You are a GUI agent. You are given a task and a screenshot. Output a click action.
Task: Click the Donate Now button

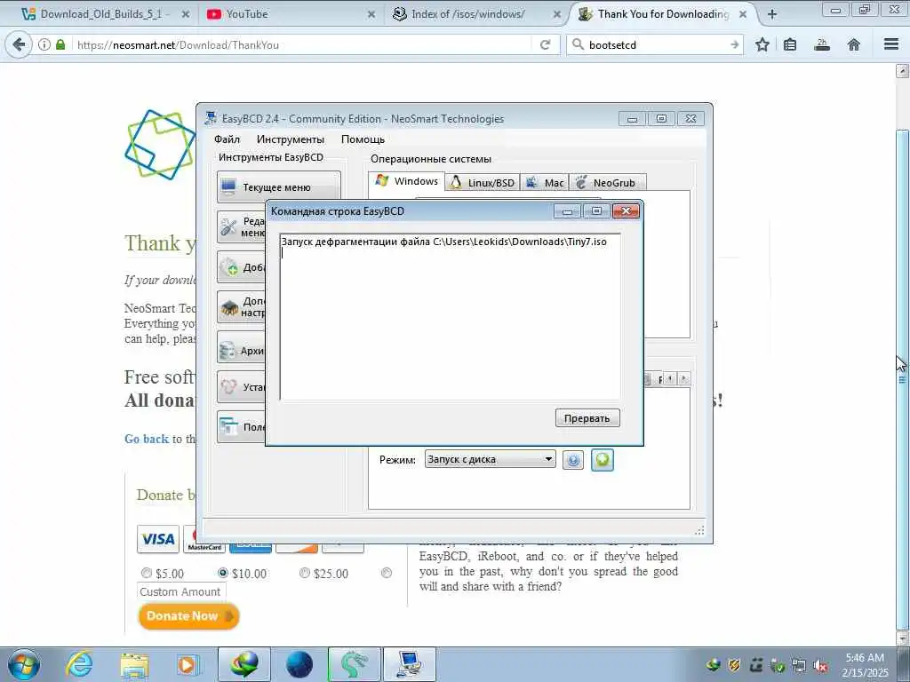pos(188,616)
